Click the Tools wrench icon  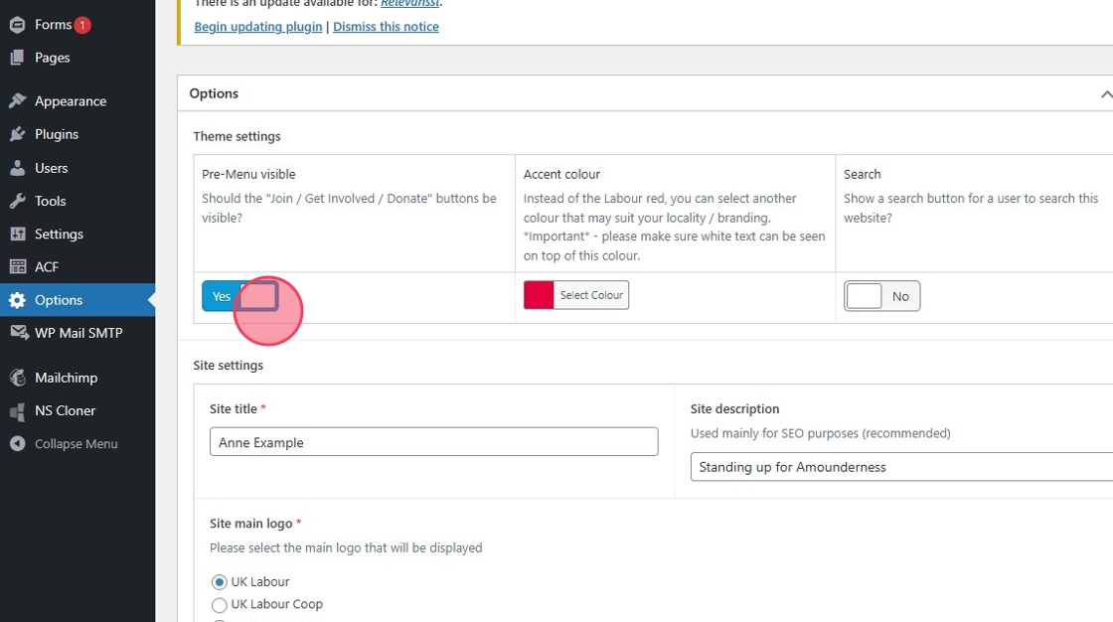[17, 201]
